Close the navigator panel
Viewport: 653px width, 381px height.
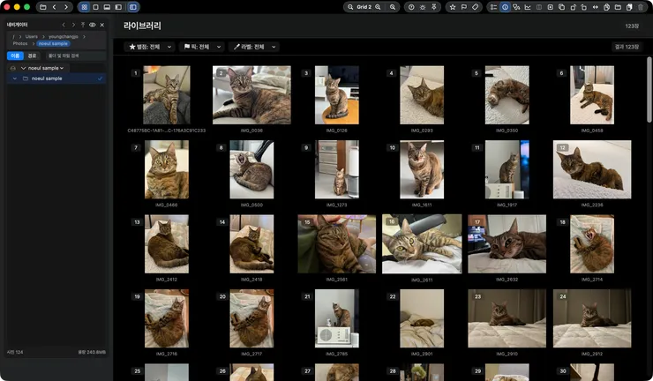102,25
